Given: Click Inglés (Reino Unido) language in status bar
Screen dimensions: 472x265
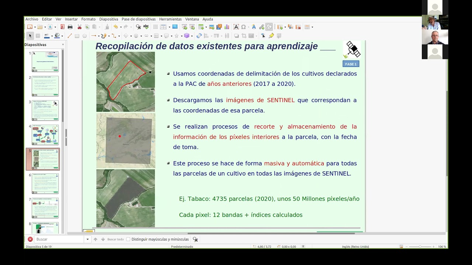Looking at the screenshot, I should pyautogui.click(x=355, y=247).
